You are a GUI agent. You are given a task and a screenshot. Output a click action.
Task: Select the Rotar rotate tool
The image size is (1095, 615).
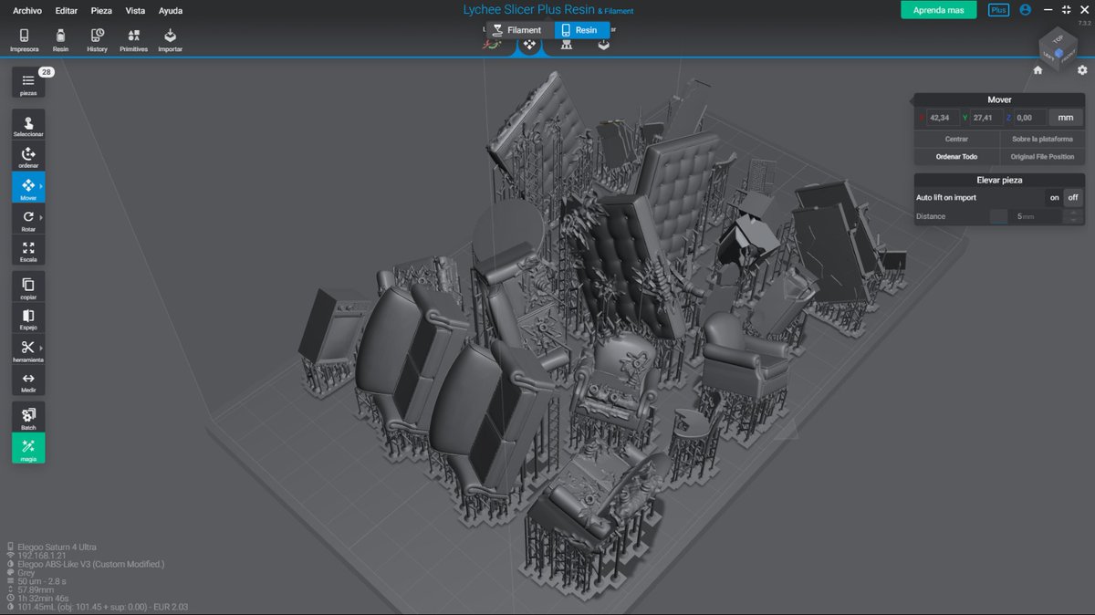pos(28,219)
